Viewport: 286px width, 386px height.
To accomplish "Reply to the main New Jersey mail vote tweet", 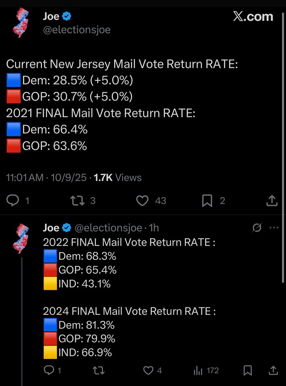I will [x=13, y=200].
